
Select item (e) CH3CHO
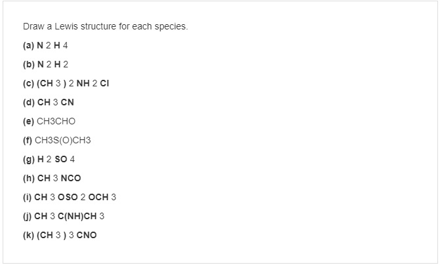click(49, 121)
